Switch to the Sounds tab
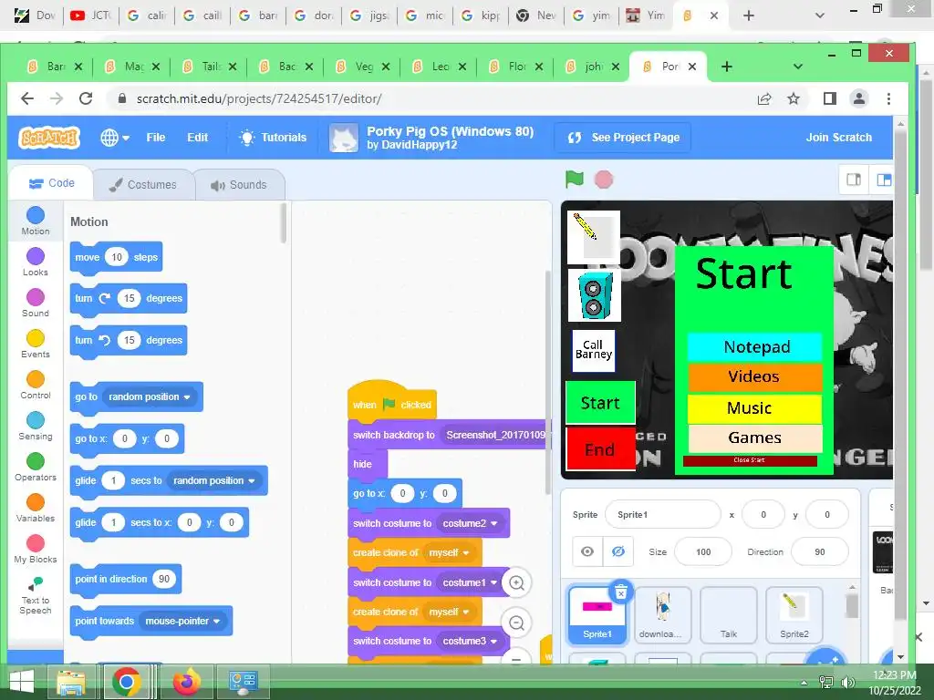 point(240,184)
